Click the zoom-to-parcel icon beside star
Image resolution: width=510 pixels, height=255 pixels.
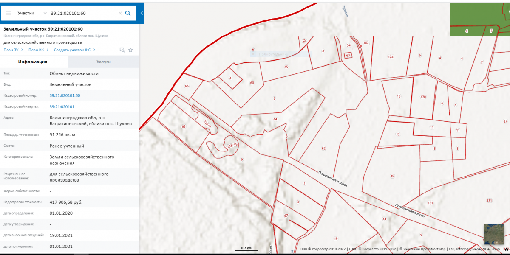point(122,50)
